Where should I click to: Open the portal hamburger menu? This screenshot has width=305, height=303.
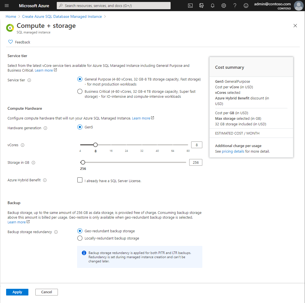pos(7,6)
